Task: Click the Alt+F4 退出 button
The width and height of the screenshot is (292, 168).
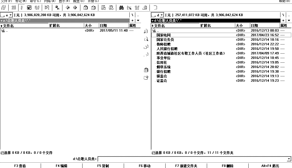Action: (x=270, y=166)
